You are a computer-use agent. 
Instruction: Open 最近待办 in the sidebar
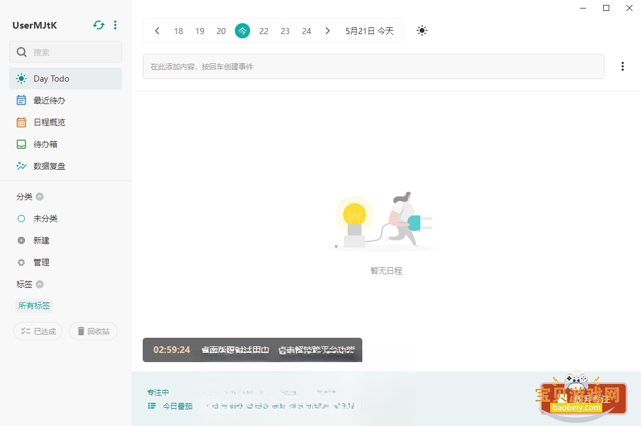pos(65,100)
